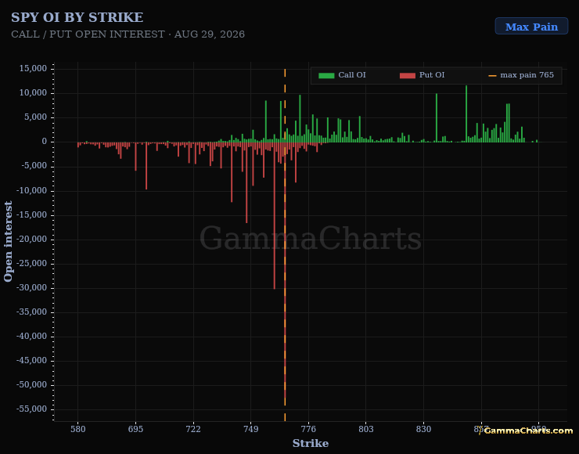
Task: Click the 749 strike axis label
Action: pos(250,429)
